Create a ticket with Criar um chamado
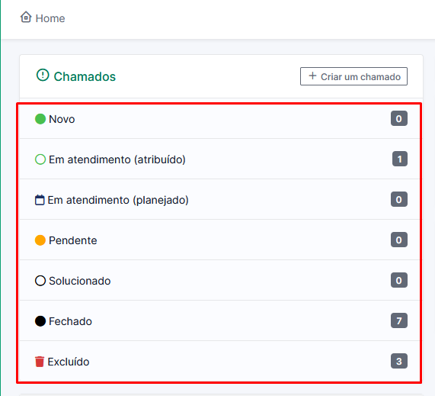The height and width of the screenshot is (396, 435). (x=353, y=76)
